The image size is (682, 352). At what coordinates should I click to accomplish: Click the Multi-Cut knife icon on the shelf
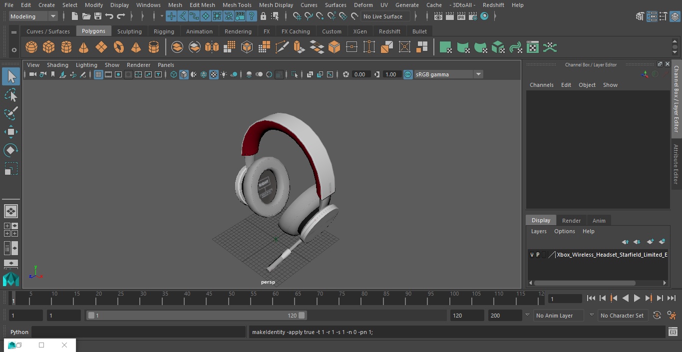pos(282,47)
